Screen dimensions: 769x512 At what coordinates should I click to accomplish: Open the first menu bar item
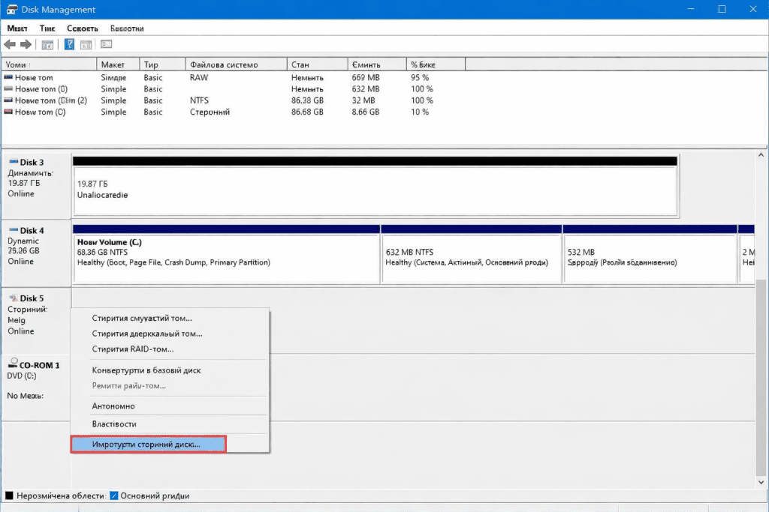coord(17,28)
